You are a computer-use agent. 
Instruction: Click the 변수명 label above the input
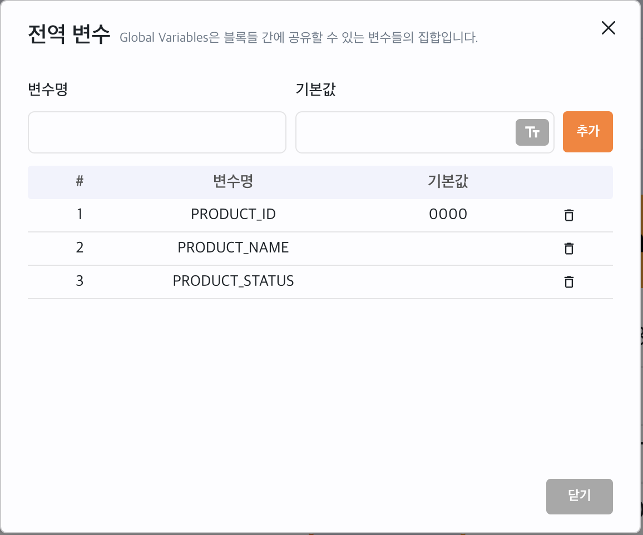[x=48, y=89]
